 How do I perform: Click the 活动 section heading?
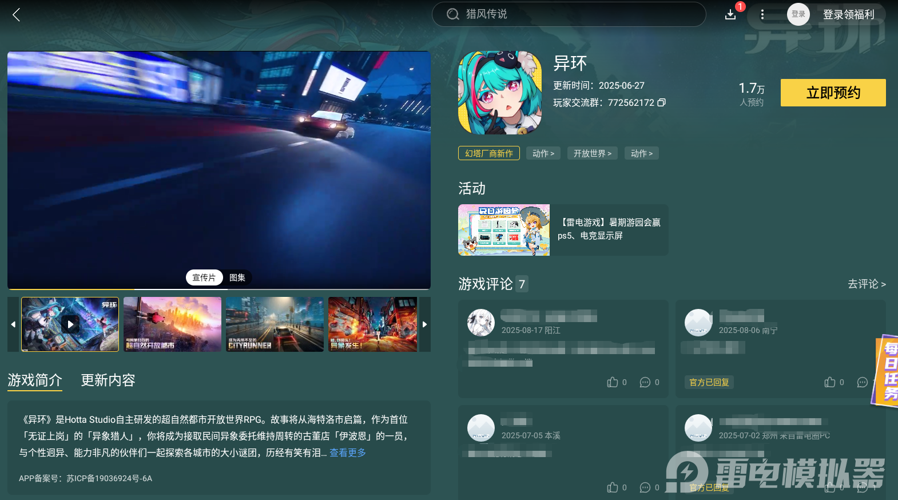(x=472, y=188)
